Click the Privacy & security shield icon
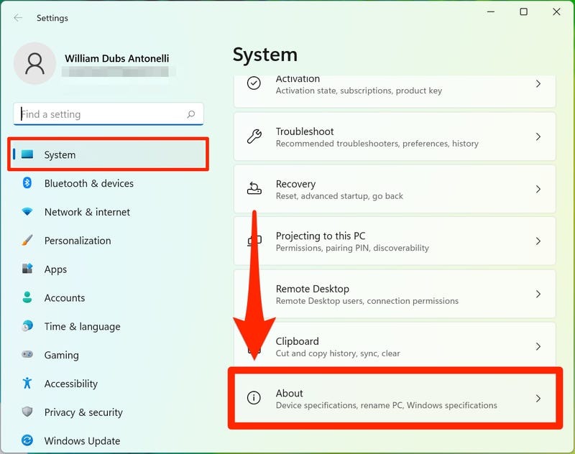 [x=27, y=412]
